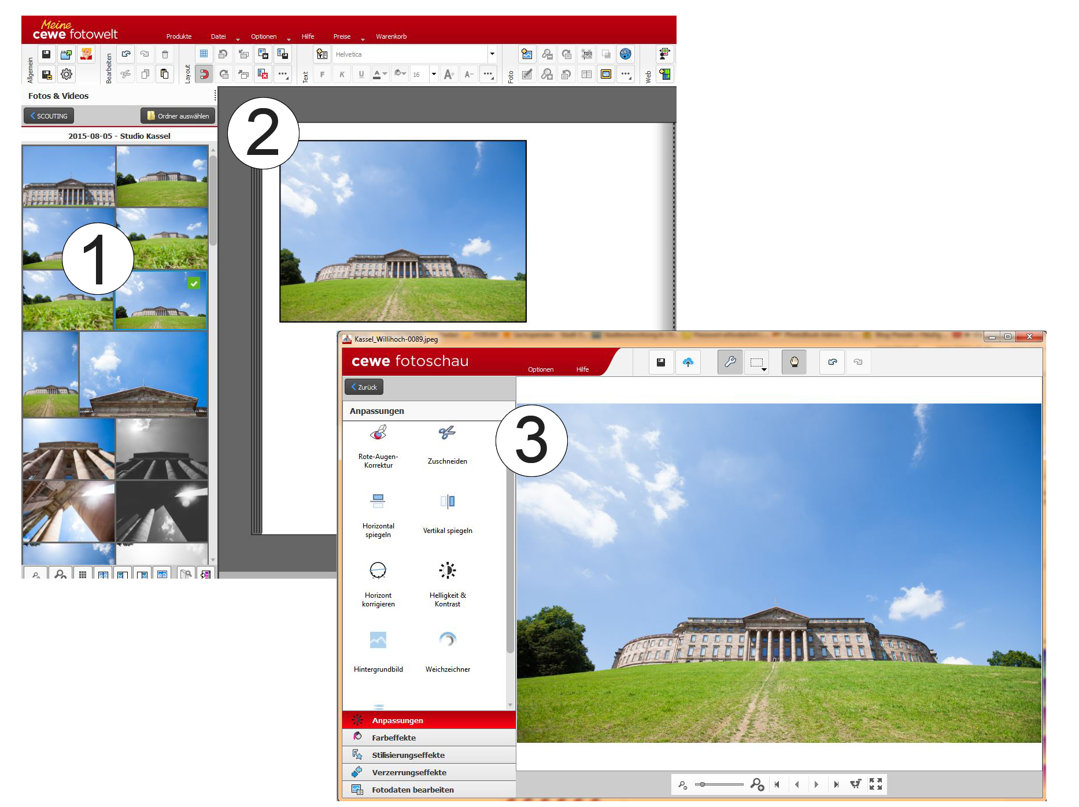Click the Ordner auswählen button
This screenshot has height=807, width=1079.
coord(178,116)
